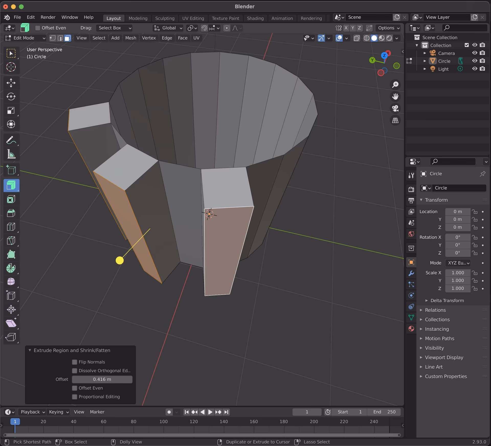This screenshot has height=446, width=491.
Task: Select the 3D Cursor tool
Action: pyautogui.click(x=11, y=67)
